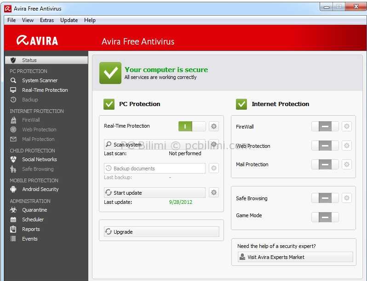Open Start update settings gear
This screenshot has width=367, height=281.
pyautogui.click(x=214, y=192)
